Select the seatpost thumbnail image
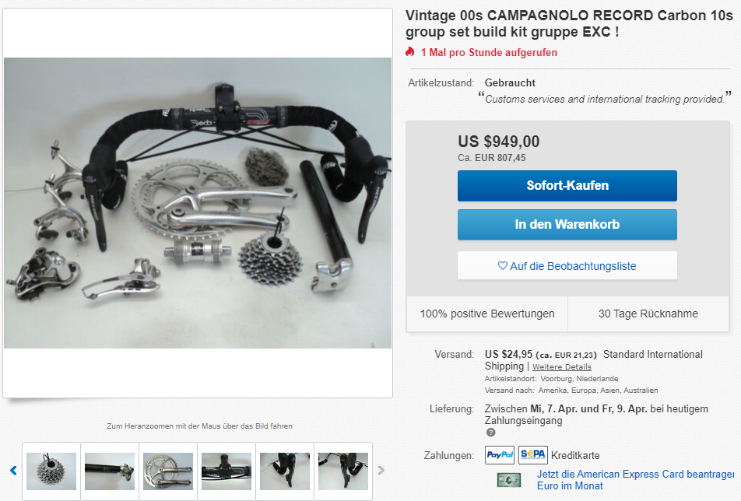Screen dimensions: 741x501 pyautogui.click(x=110, y=471)
